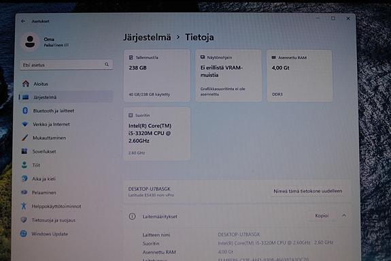Image resolution: width=391 pixels, height=261 pixels.
Task: Click the Etsi asetus search field
Action: pyautogui.click(x=66, y=65)
